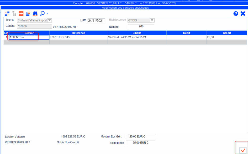This screenshot has height=154, width=248.
Task: Click the Date field 24/11/2021
Action: coord(96,21)
